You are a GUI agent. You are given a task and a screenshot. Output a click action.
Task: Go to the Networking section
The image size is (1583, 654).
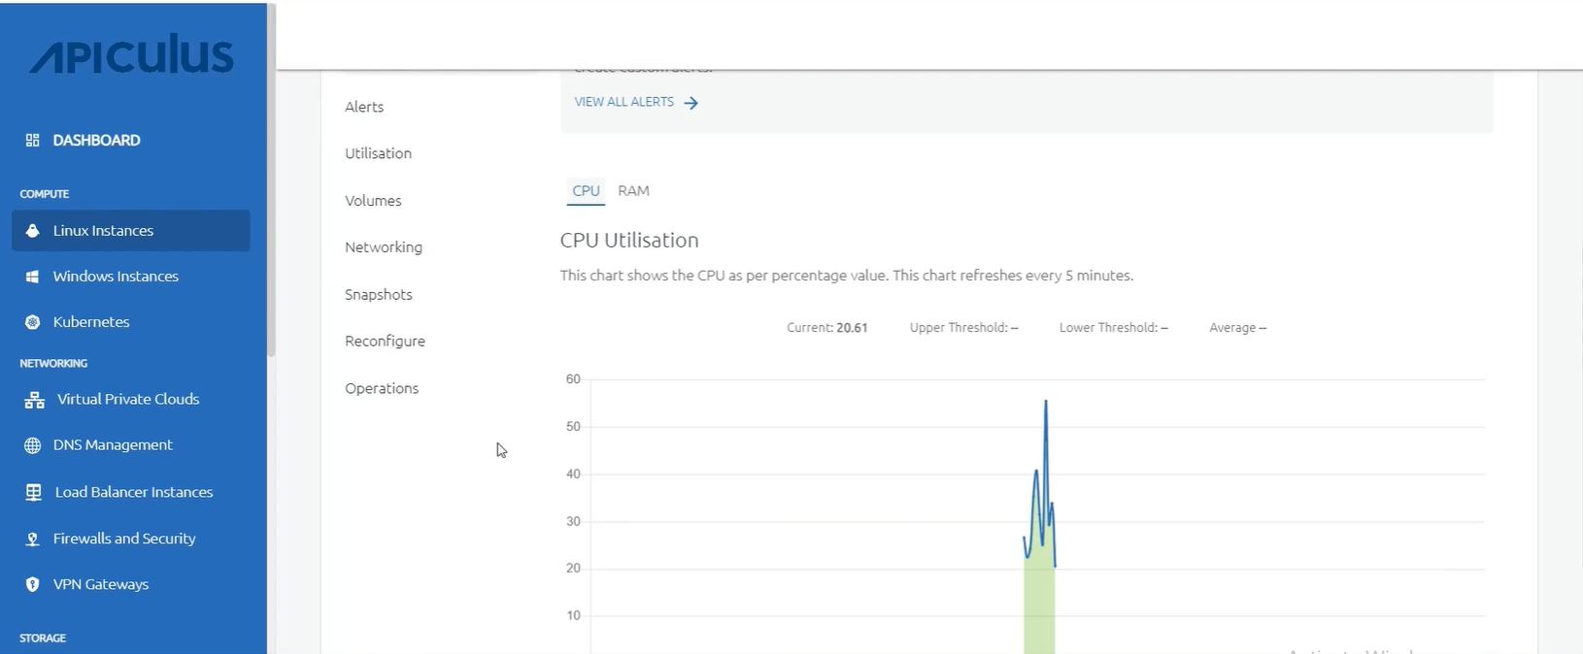click(384, 247)
